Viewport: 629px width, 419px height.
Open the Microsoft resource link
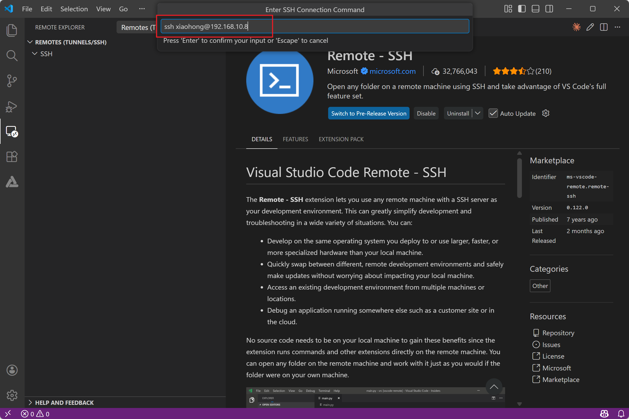(556, 368)
